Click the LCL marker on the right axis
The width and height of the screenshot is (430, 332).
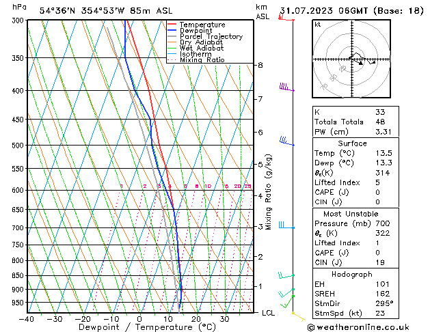tap(269, 313)
